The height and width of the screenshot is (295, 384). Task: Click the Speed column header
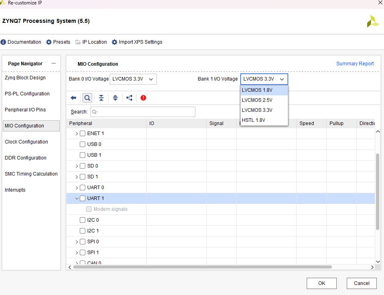tap(312, 123)
